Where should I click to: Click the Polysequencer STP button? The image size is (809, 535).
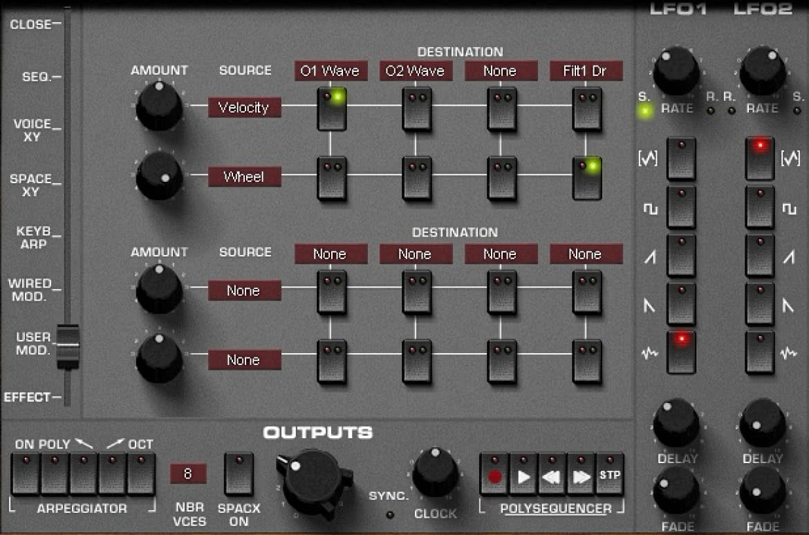pos(610,474)
